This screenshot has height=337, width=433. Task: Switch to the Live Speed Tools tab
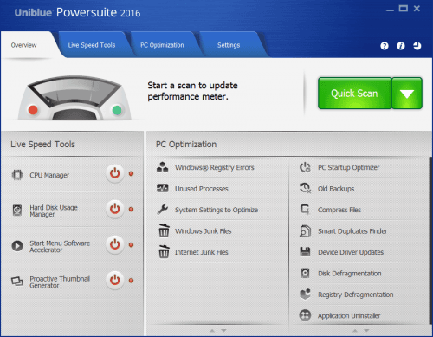pyautogui.click(x=92, y=45)
